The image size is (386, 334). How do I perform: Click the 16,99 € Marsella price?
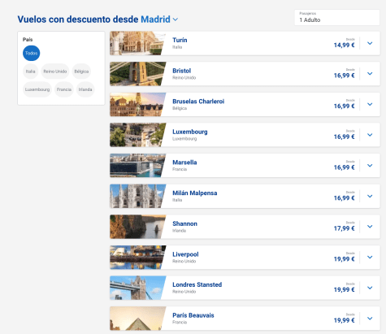(344, 167)
